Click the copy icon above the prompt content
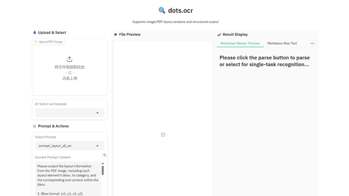This screenshot has height=196, width=349. 105,155
